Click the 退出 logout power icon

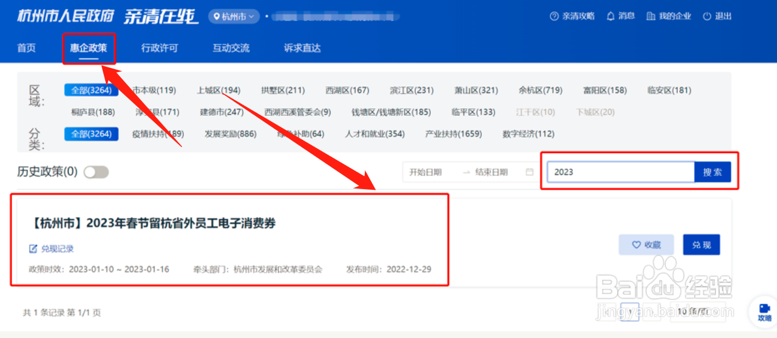(707, 16)
